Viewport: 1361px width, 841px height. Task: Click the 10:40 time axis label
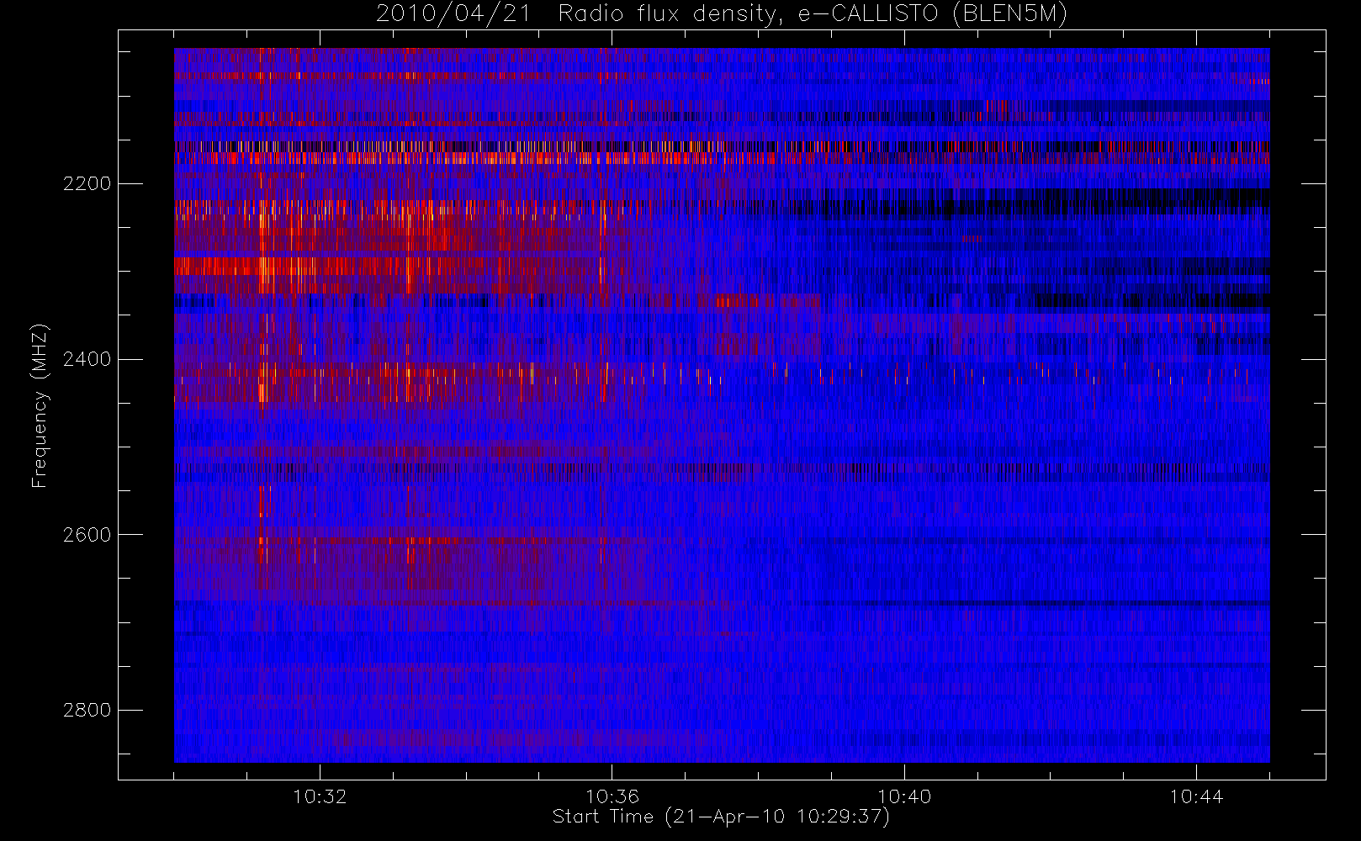904,796
